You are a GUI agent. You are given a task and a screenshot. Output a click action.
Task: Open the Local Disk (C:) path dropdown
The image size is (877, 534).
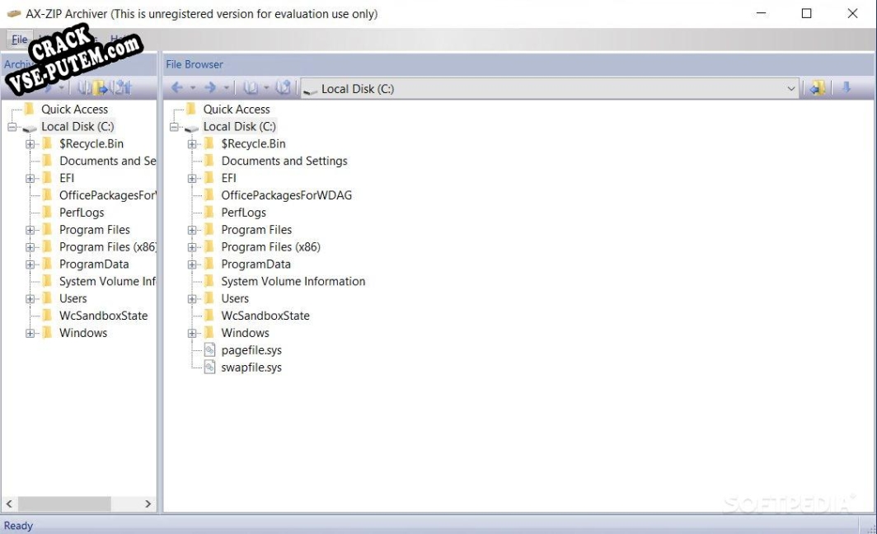(791, 89)
